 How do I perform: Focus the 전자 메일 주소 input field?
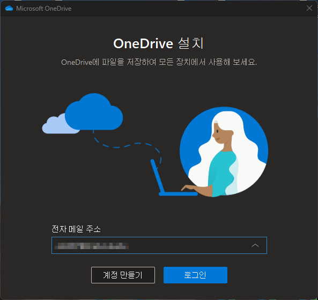(x=159, y=245)
